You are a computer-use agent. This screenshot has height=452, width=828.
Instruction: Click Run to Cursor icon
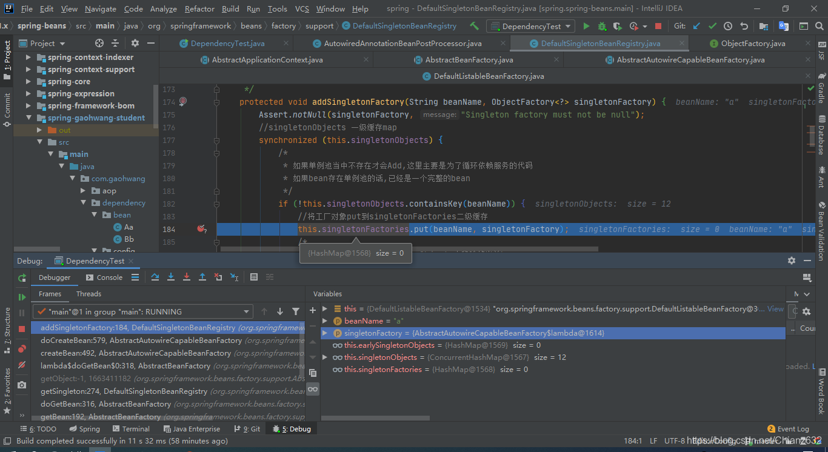pos(234,277)
